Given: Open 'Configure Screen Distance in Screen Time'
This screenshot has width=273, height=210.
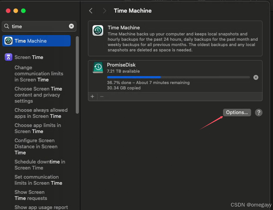Looking at the screenshot, I should pos(36,146).
